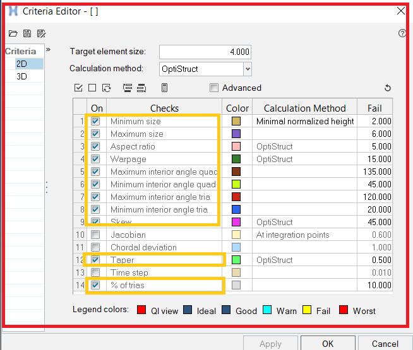
Task: Check all criteria with the checked-box icon
Action: 78,88
